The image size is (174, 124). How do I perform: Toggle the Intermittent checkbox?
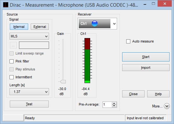pos(11,77)
